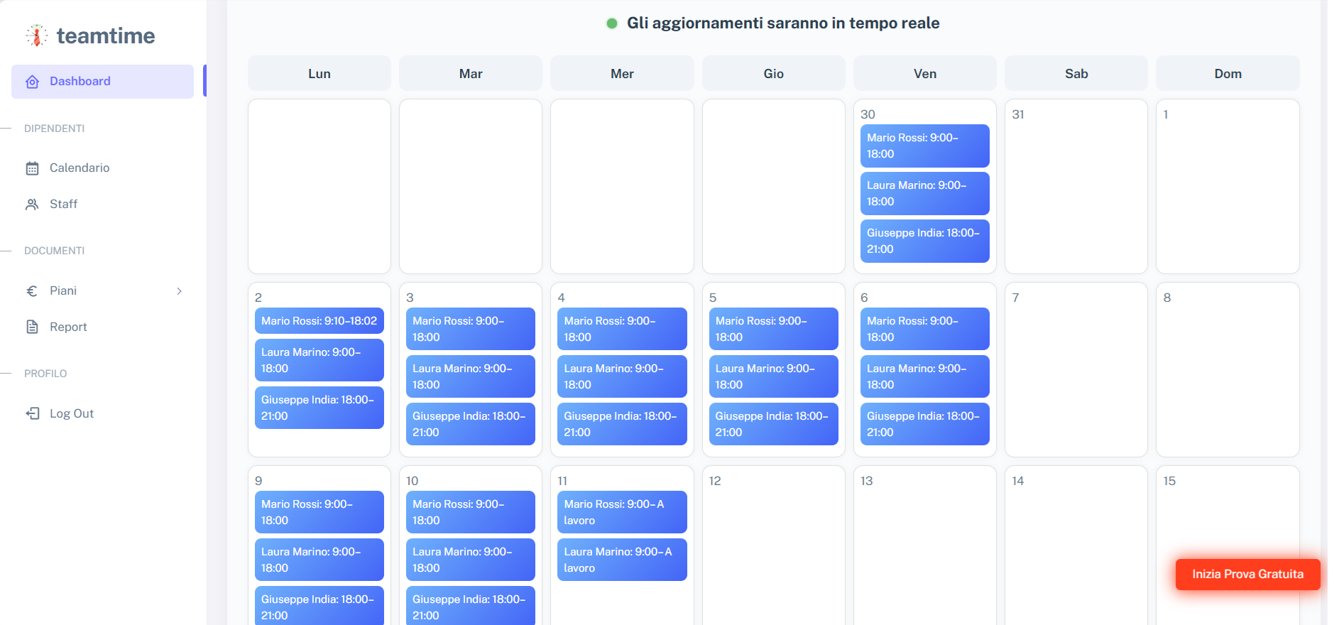Screen dimensions: 1334x625
Task: Select Giuseppe India shift on day 30
Action: click(924, 241)
